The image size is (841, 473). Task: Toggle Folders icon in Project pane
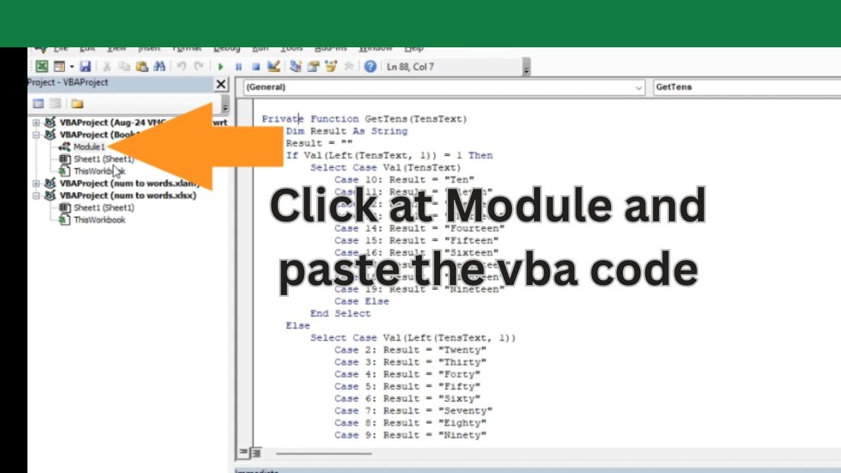tap(78, 104)
